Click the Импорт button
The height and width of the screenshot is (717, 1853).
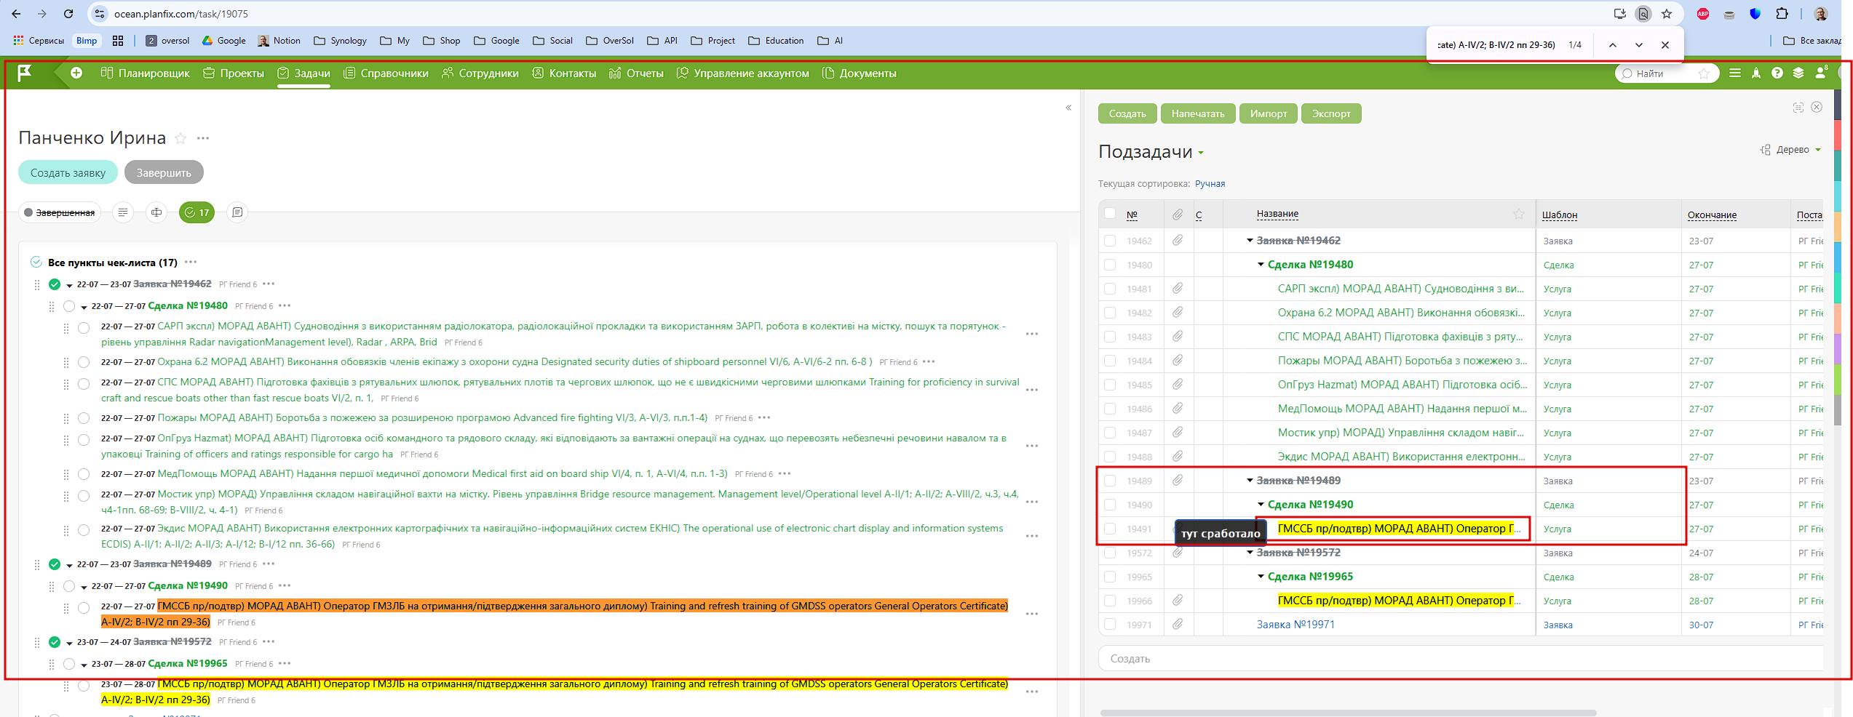[1269, 113]
